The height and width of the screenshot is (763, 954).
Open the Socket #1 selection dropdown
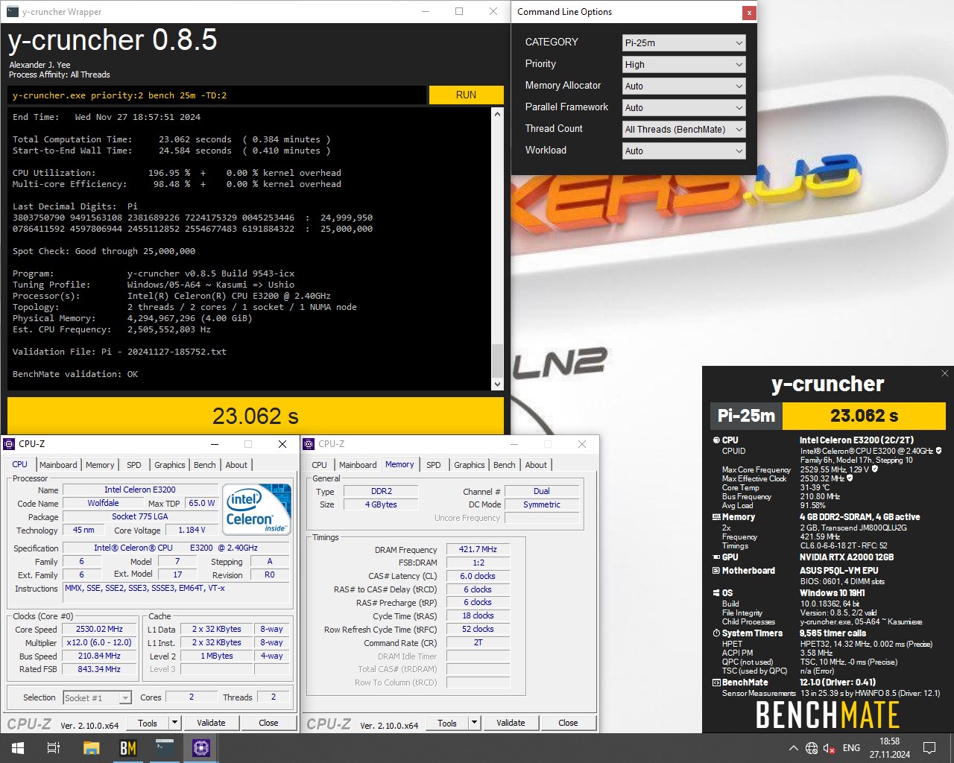coord(97,698)
